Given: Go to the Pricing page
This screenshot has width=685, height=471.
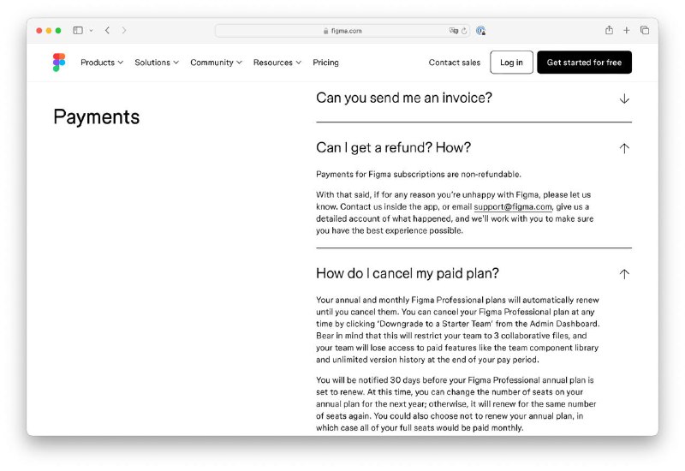Looking at the screenshot, I should point(325,63).
